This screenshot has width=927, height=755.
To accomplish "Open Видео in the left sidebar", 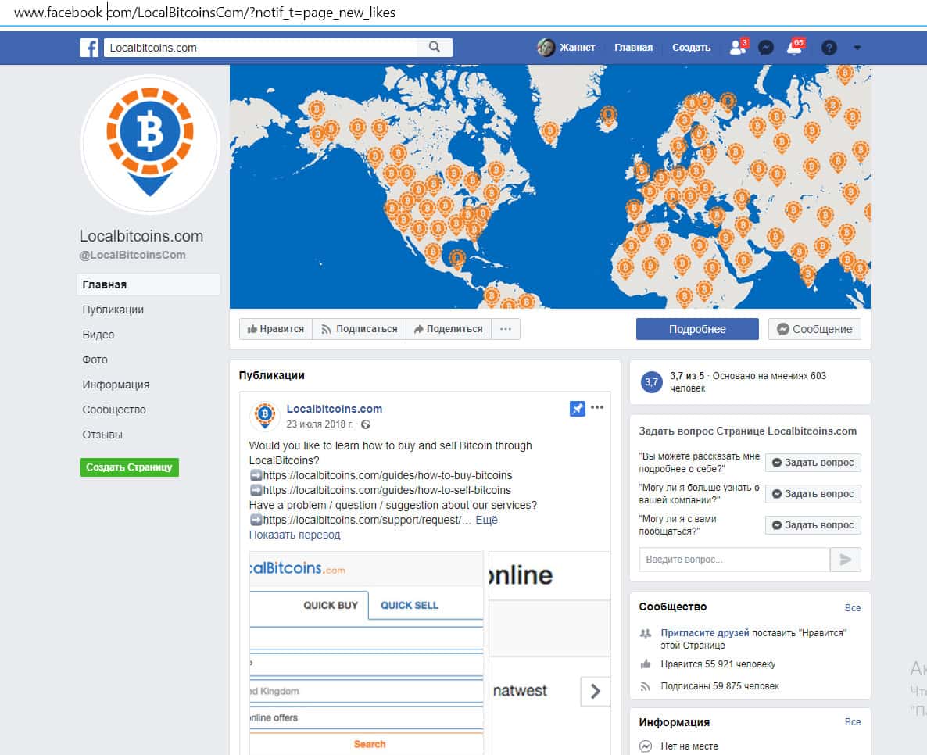I will [x=98, y=335].
